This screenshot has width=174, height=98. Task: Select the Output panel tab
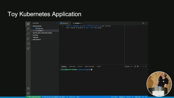click(80, 66)
